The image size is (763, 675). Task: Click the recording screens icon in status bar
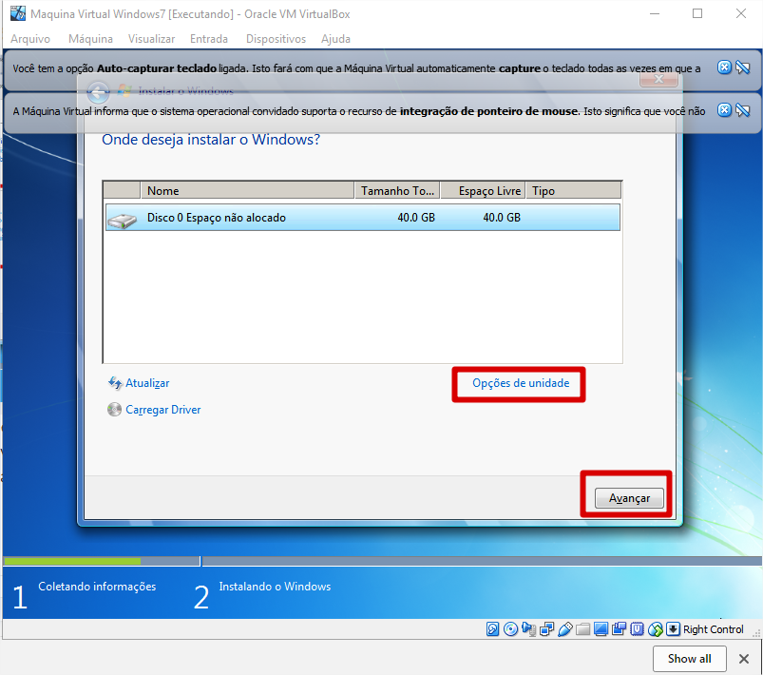[619, 629]
